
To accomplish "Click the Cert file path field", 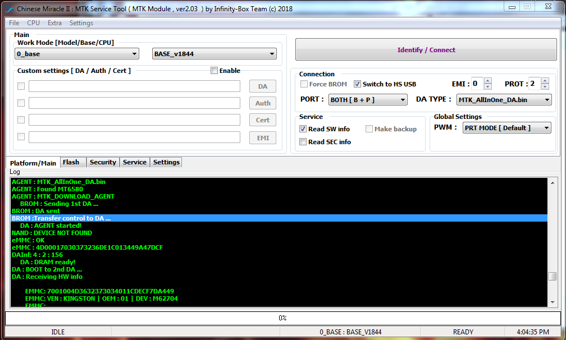I will [134, 120].
